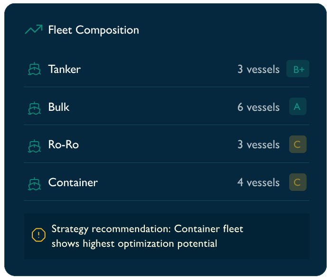Click the yellow warning icon in recommendation
The width and height of the screenshot is (331, 279).
click(x=38, y=235)
